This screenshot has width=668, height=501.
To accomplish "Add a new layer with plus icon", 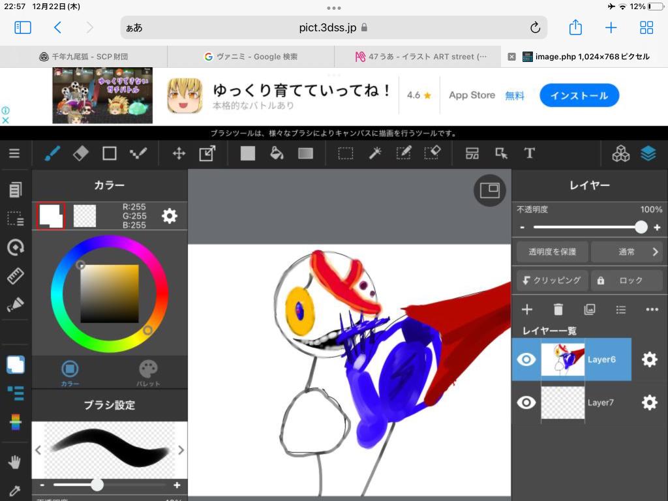I will click(527, 309).
